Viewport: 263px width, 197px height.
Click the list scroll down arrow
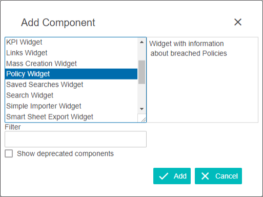141,109
